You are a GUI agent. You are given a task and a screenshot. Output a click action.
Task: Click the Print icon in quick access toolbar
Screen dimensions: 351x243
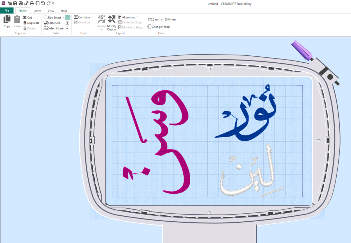(x=32, y=4)
